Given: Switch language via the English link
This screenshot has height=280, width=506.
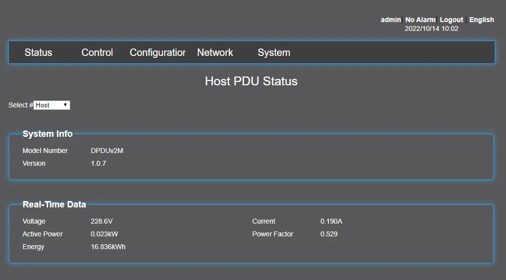Looking at the screenshot, I should pyautogui.click(x=481, y=20).
